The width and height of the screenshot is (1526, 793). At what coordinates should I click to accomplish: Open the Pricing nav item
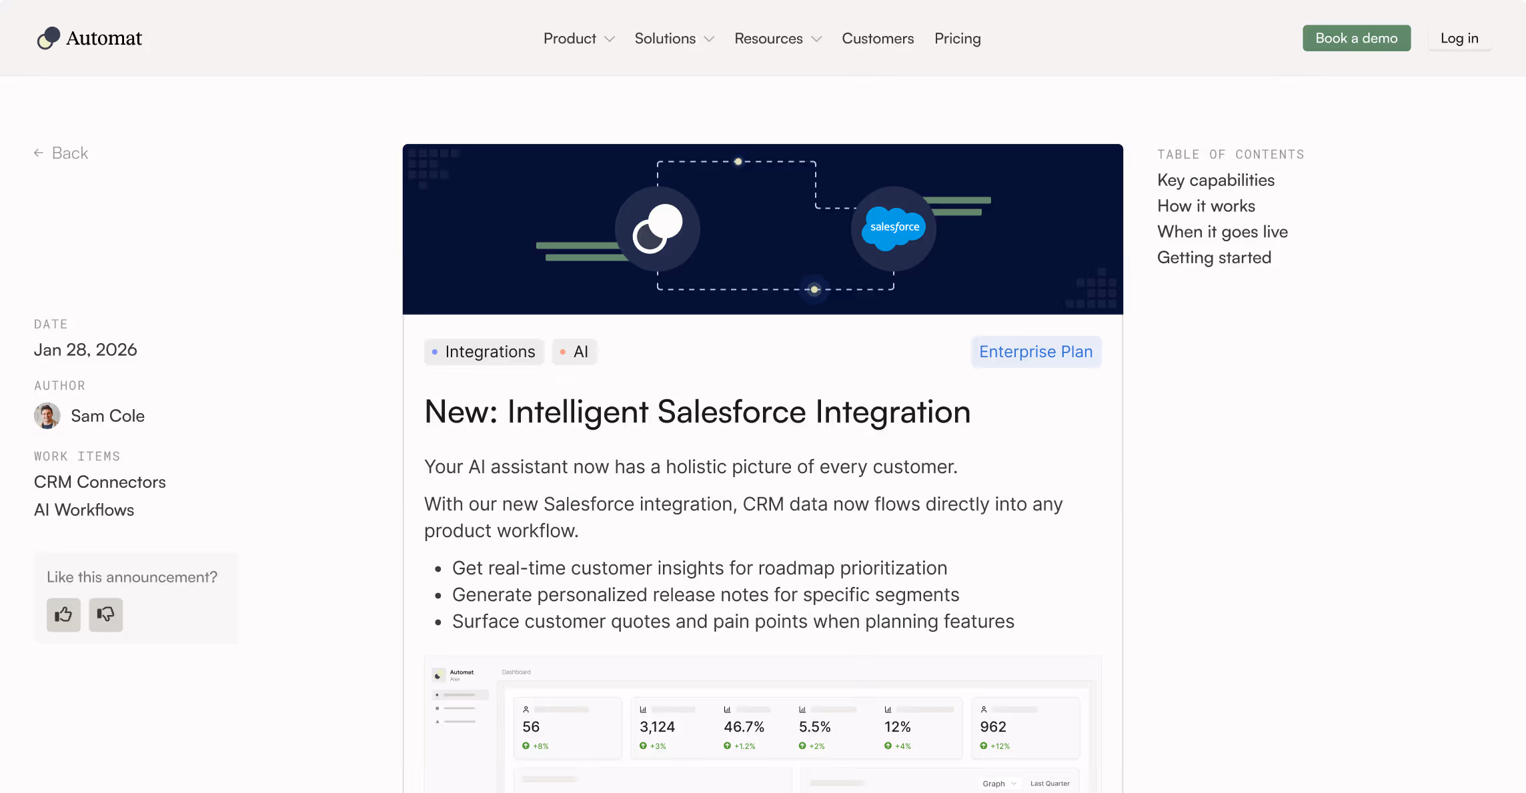(x=957, y=39)
